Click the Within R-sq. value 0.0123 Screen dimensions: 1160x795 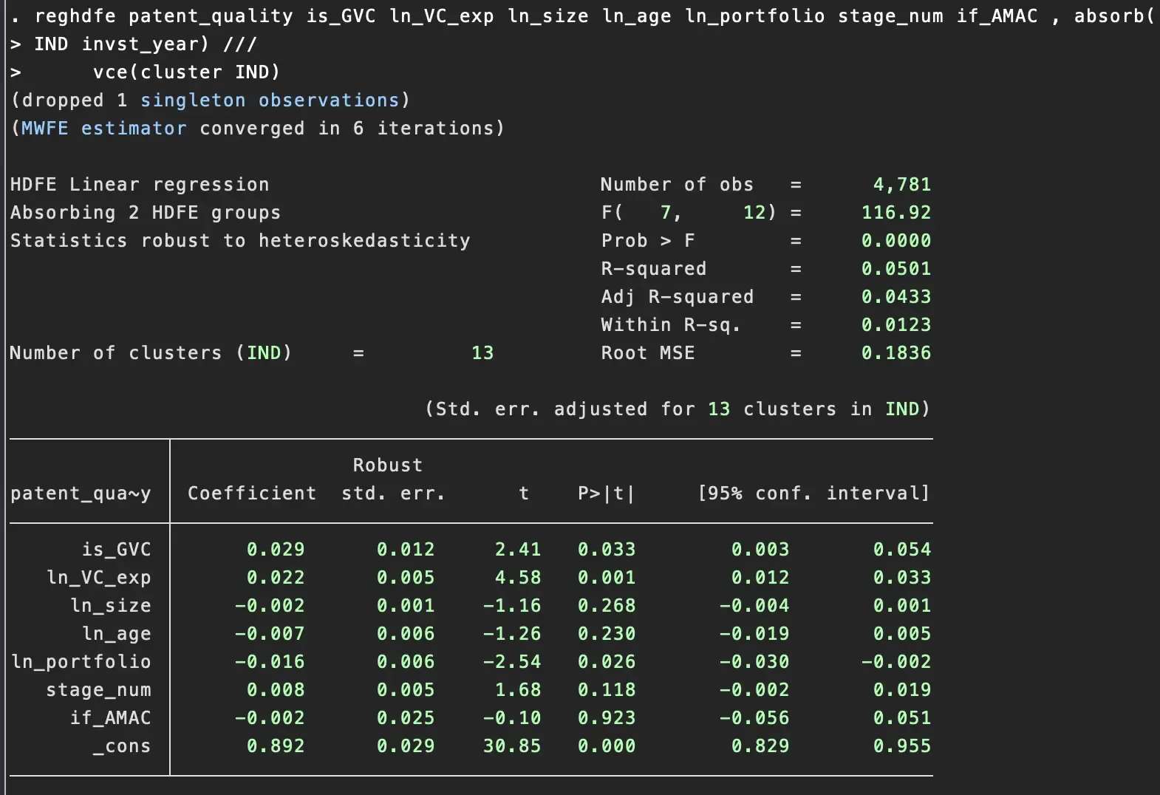click(895, 325)
